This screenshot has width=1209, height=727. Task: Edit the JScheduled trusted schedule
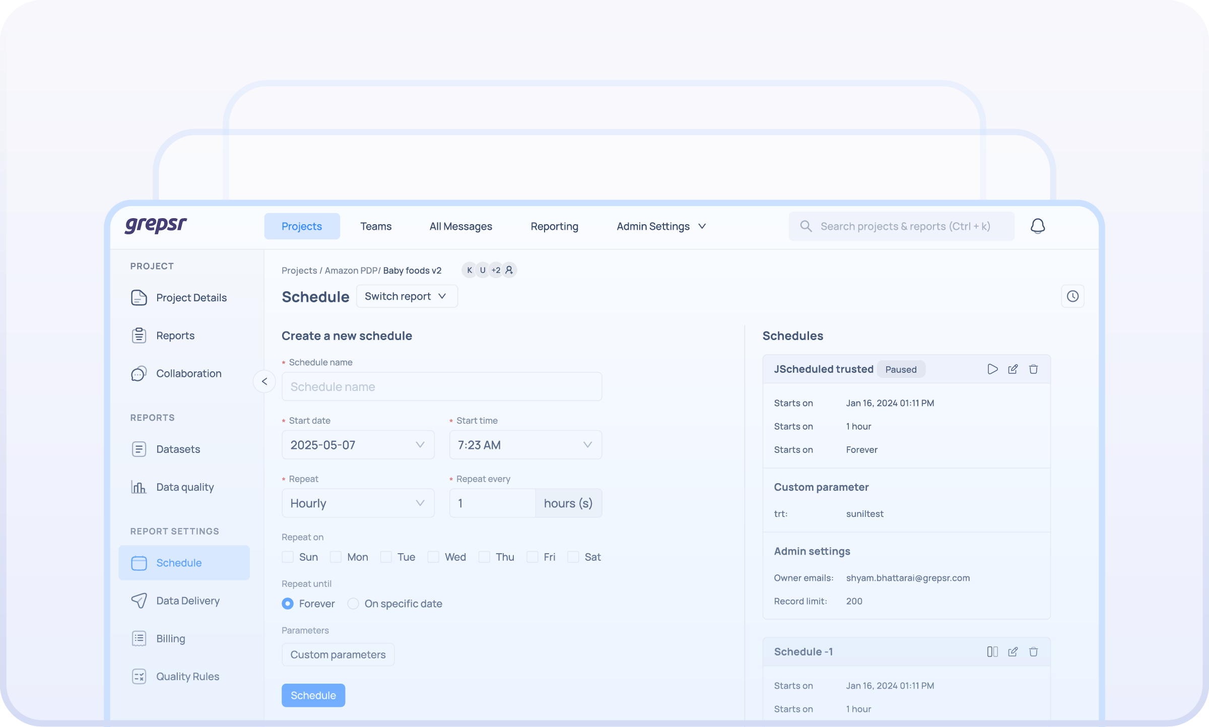(1013, 369)
